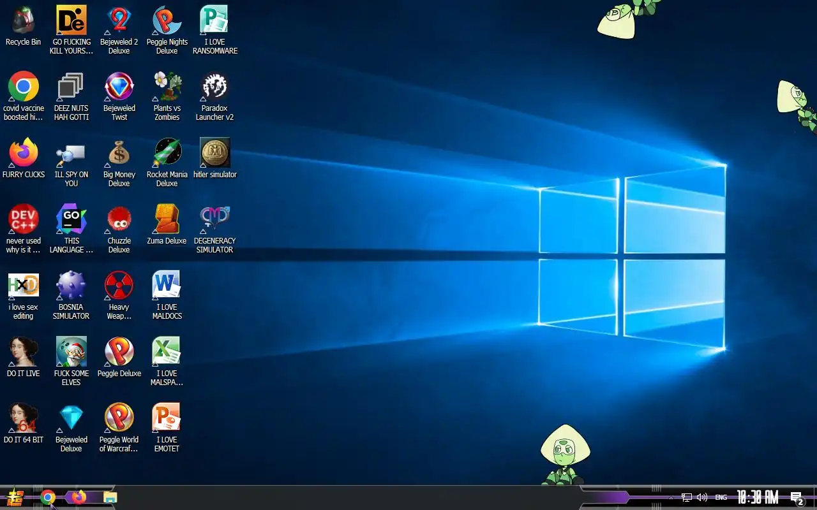Select the Publisher 'I LOVE RANSOMWARE' shortcut
The width and height of the screenshot is (817, 510).
[x=215, y=30]
